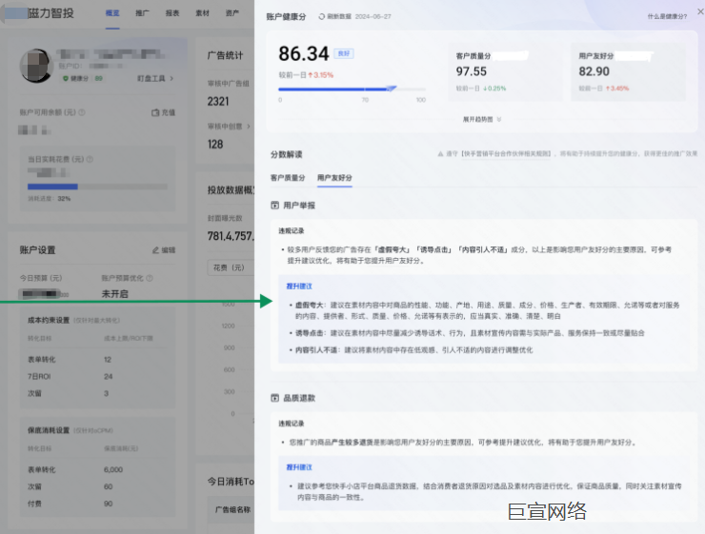Click the health score progress bar
This screenshot has width=705, height=534.
[352, 89]
